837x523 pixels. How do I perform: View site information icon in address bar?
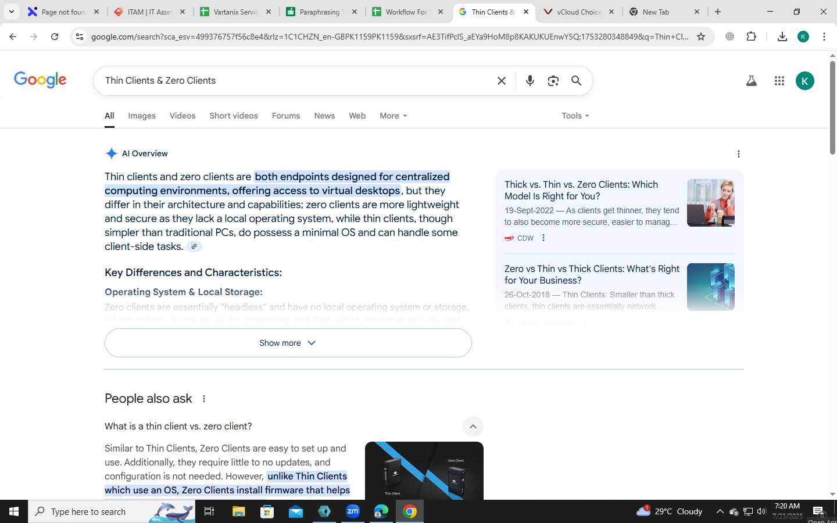(80, 37)
